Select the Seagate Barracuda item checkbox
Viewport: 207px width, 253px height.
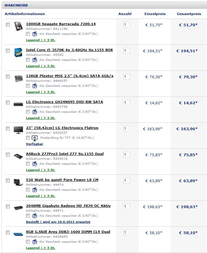click(8, 25)
